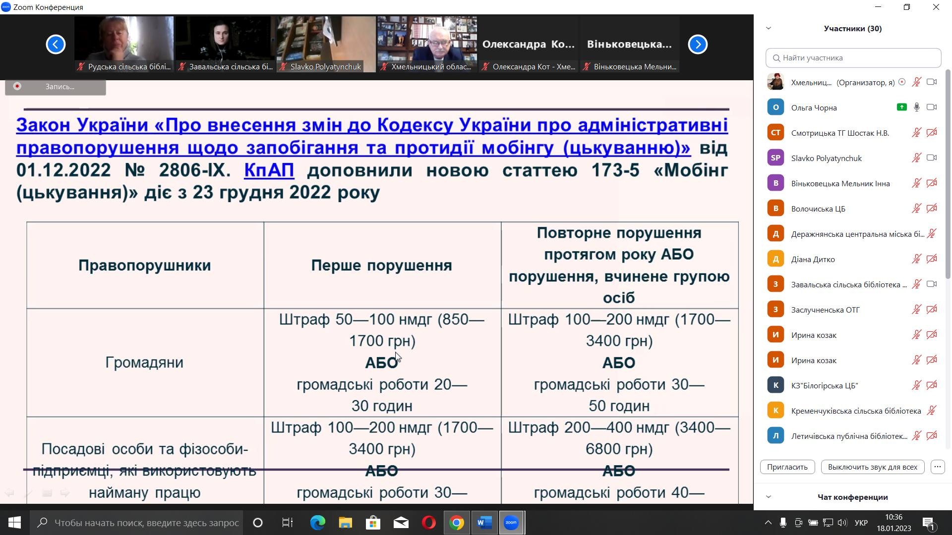The height and width of the screenshot is (535, 952).
Task: Toggle the organizer's muted microphone icon
Action: click(916, 82)
